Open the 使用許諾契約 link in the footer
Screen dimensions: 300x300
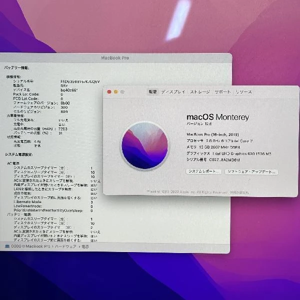click(x=239, y=192)
